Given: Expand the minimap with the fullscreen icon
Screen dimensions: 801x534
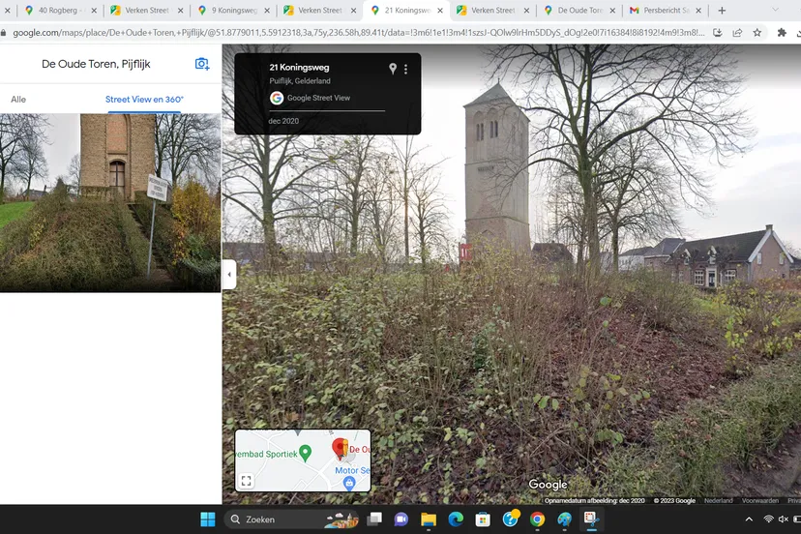Looking at the screenshot, I should tap(247, 480).
